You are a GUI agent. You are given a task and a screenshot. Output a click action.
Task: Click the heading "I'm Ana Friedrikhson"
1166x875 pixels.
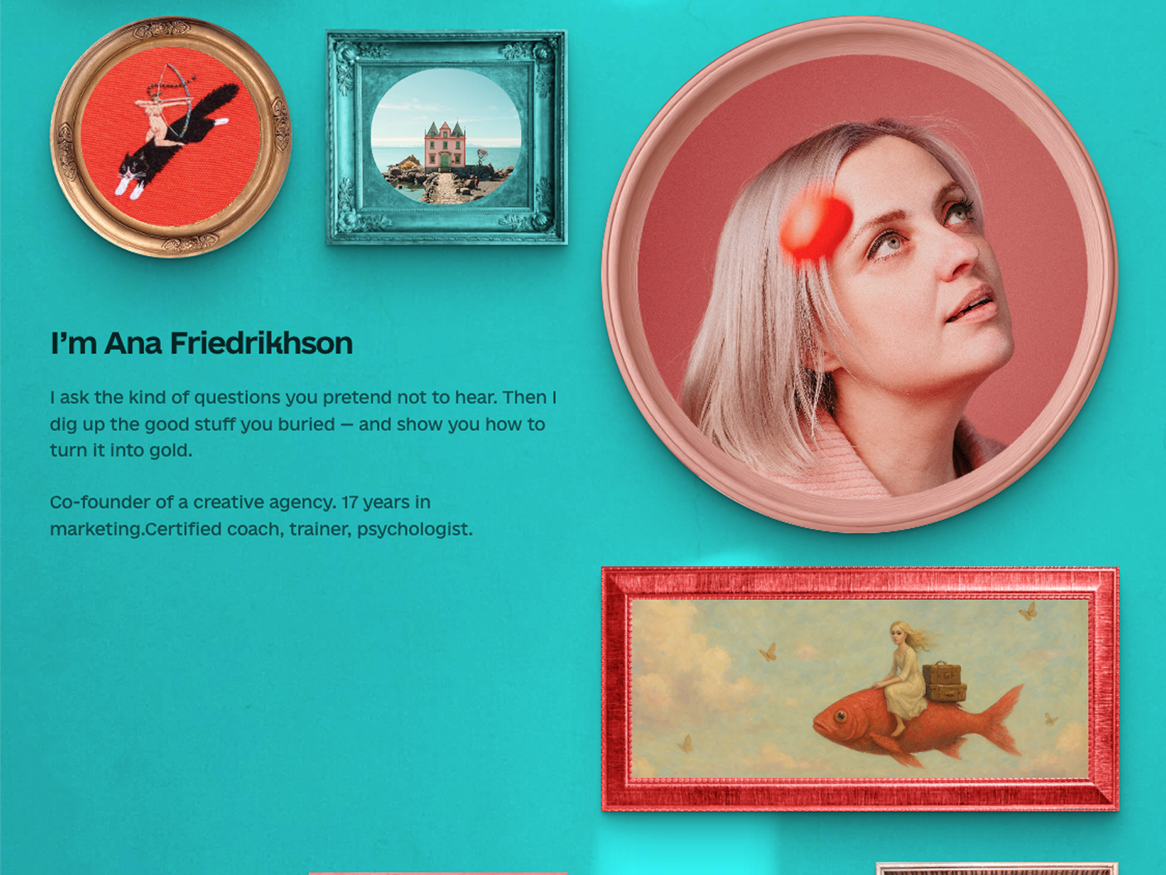coord(202,343)
